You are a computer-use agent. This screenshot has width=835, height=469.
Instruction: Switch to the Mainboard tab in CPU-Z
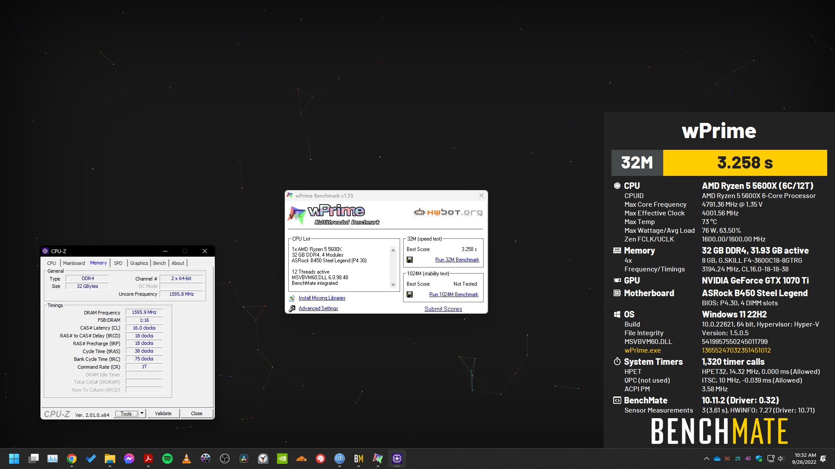(74, 263)
